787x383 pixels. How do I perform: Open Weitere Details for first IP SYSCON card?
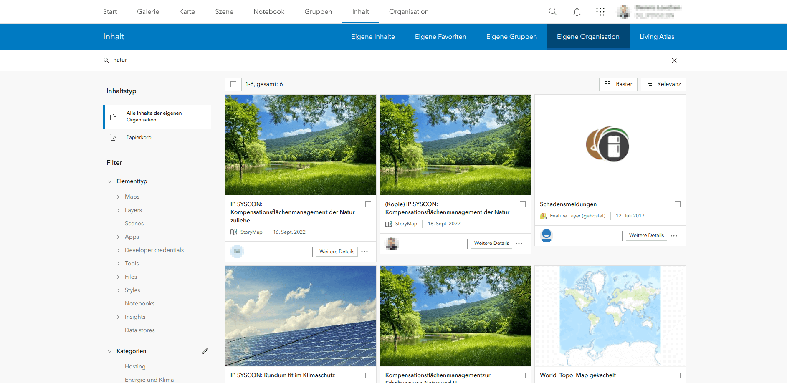(337, 252)
